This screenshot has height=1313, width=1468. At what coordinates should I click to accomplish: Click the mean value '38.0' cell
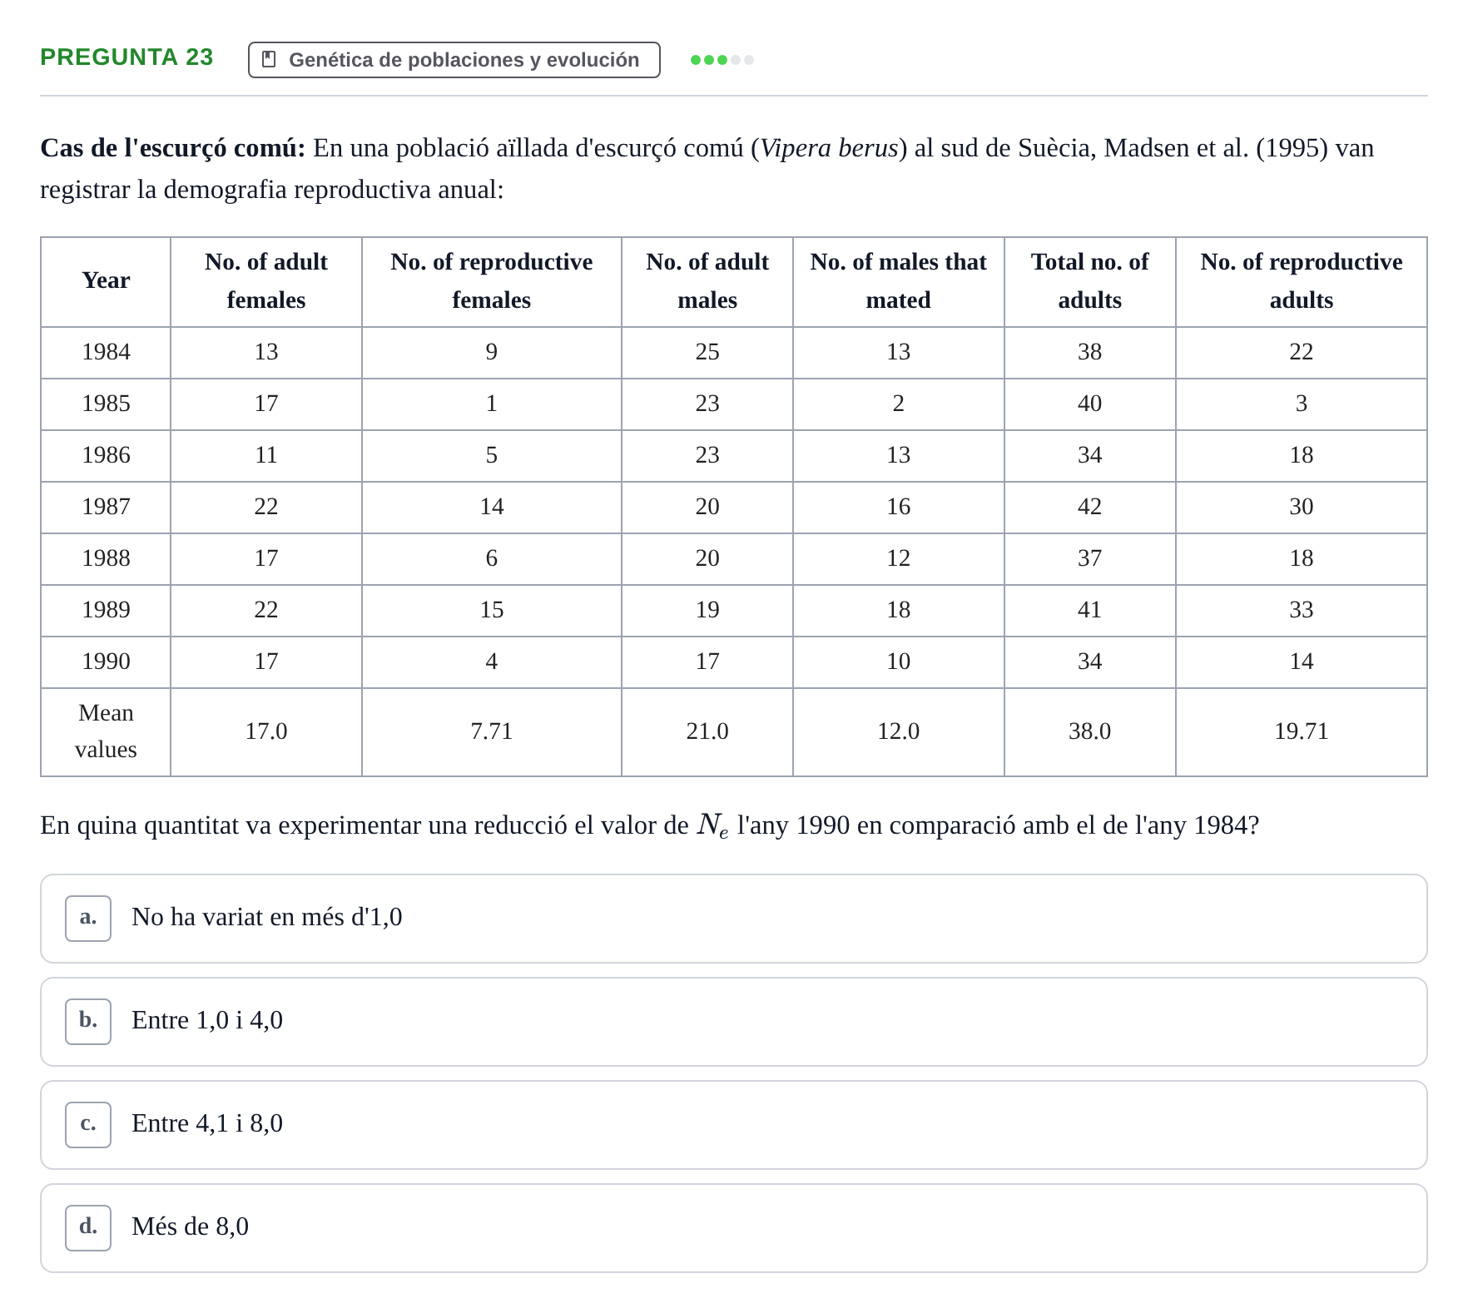click(x=1090, y=731)
